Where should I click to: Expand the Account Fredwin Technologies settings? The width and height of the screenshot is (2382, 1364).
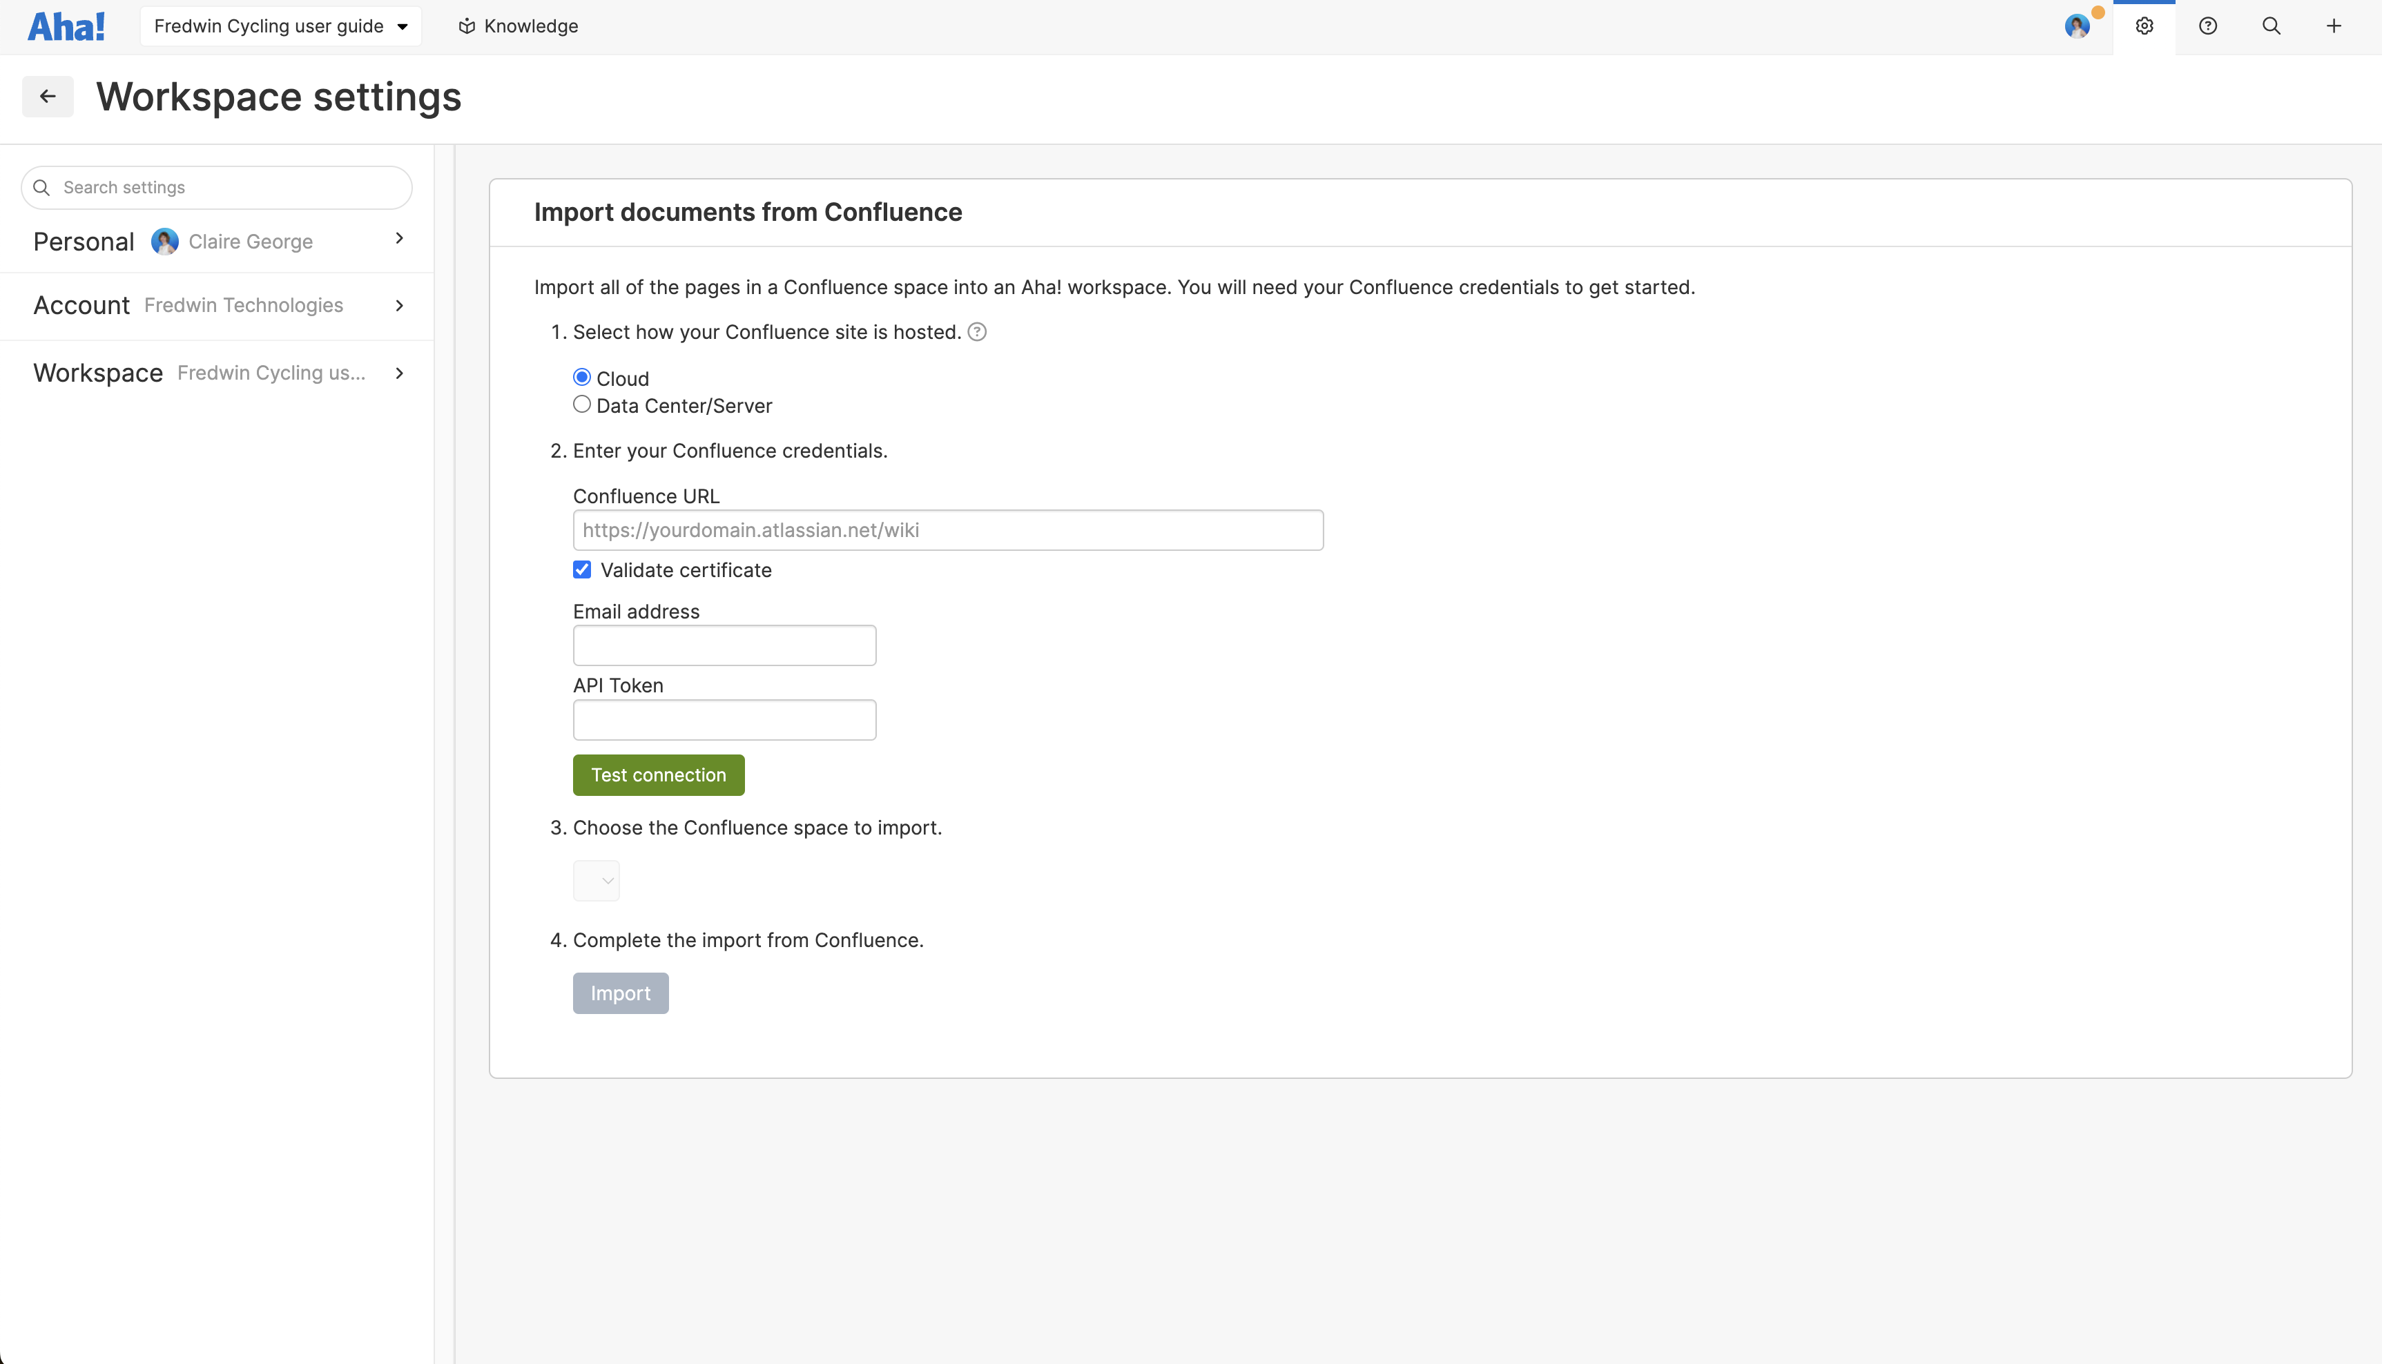(x=217, y=304)
